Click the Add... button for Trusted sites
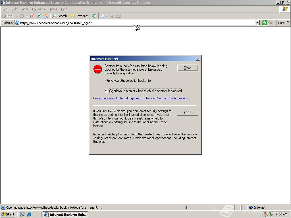This screenshot has height=218, width=291. (x=188, y=112)
